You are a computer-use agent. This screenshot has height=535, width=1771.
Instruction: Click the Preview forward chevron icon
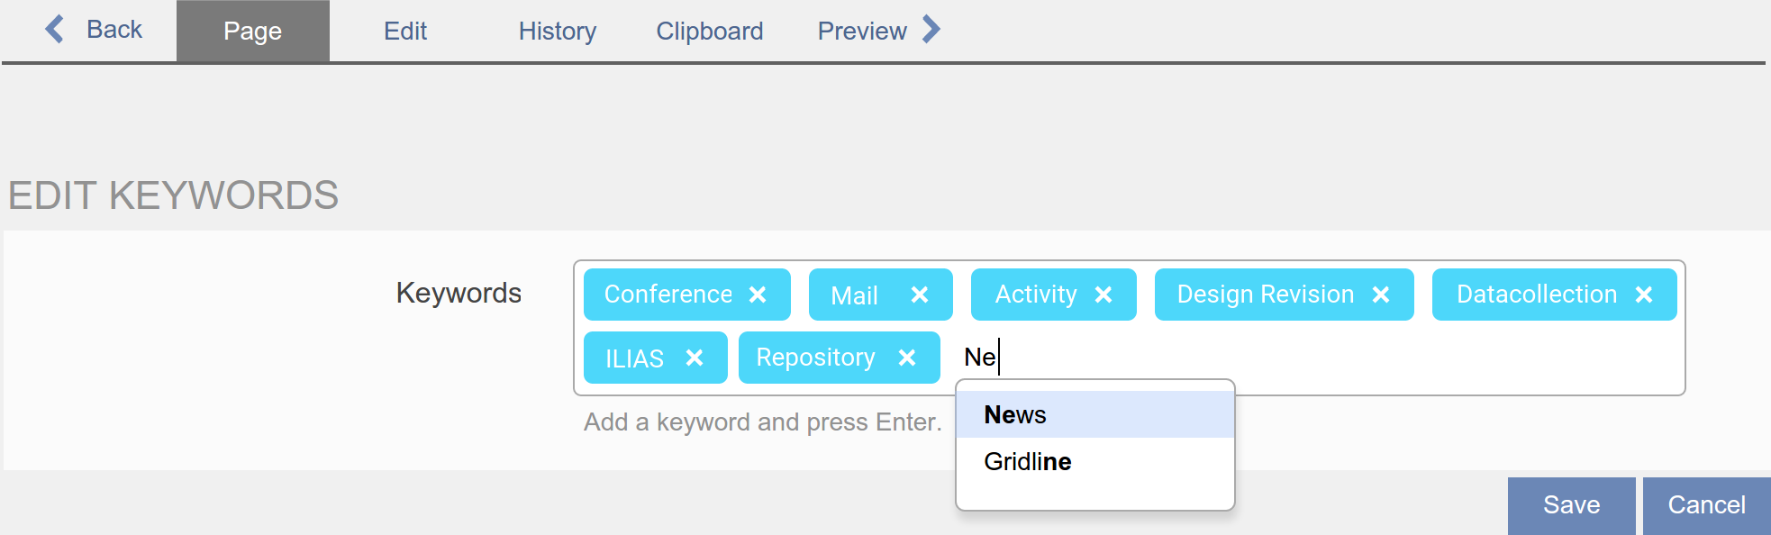[x=931, y=30]
